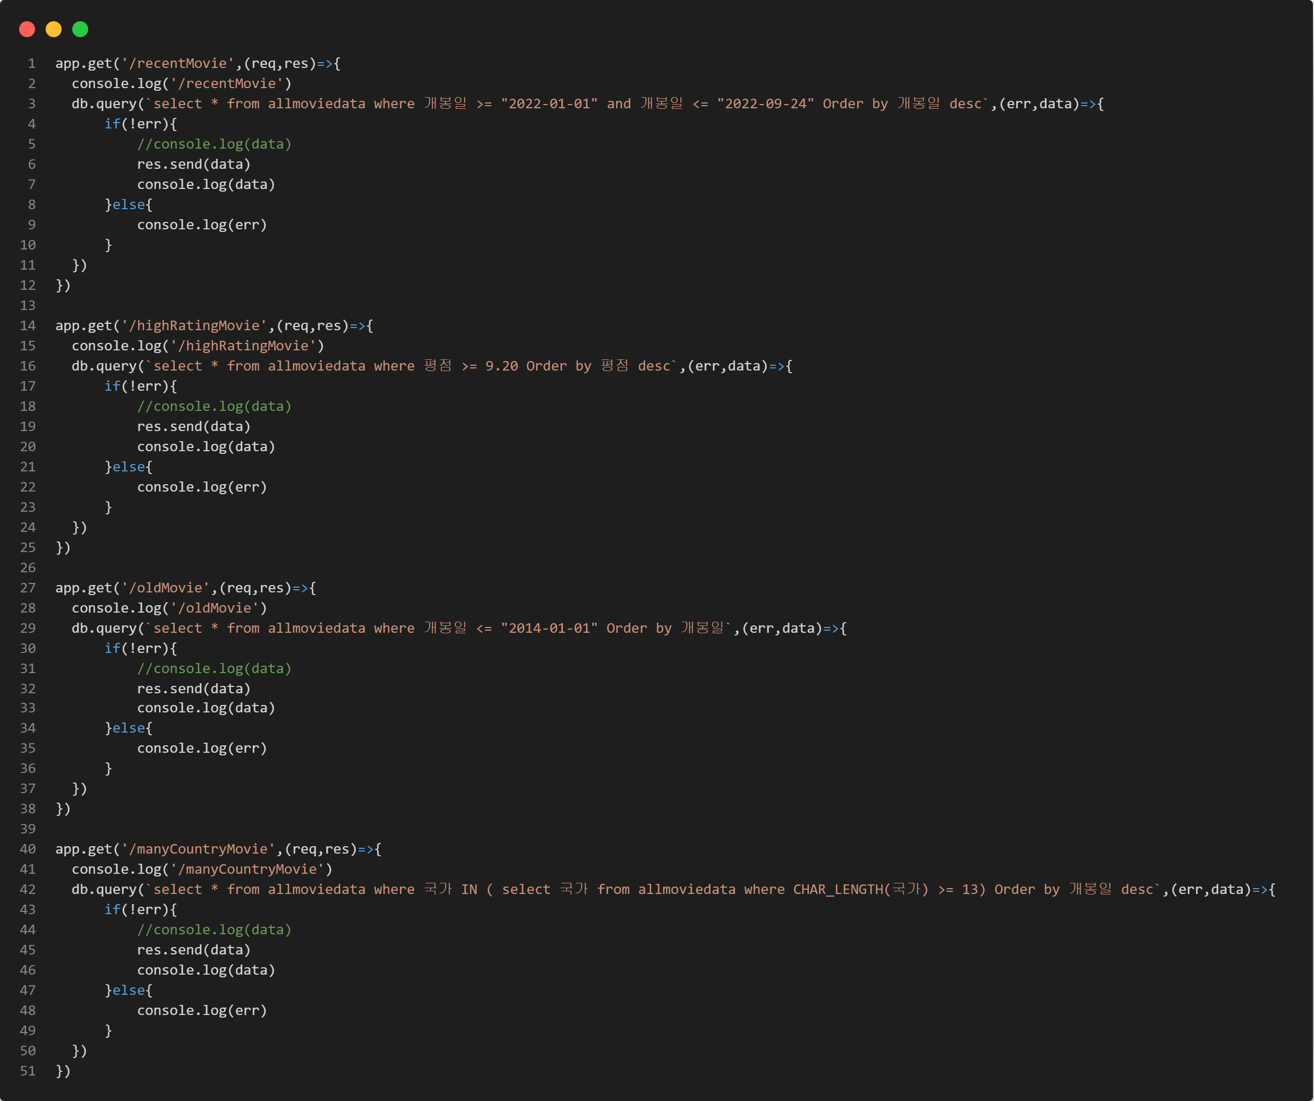Click the comment //console.log(data) on line 31
Image resolution: width=1314 pixels, height=1101 pixels.
[x=214, y=669]
